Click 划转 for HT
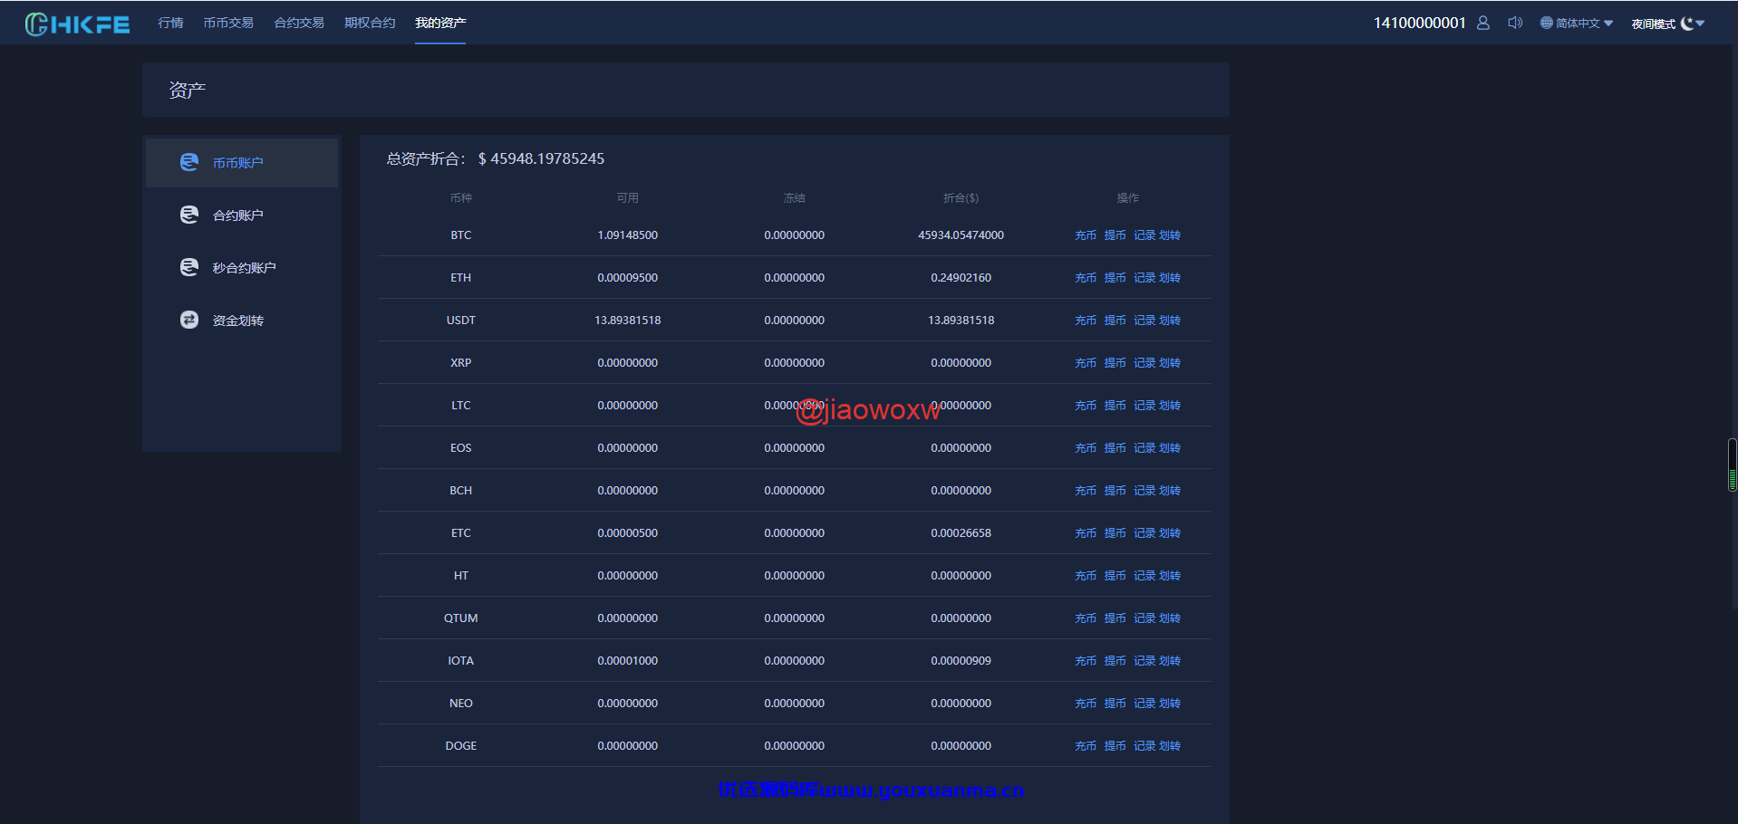 point(1170,576)
